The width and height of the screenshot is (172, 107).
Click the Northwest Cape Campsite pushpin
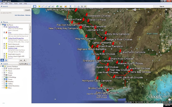(97, 78)
